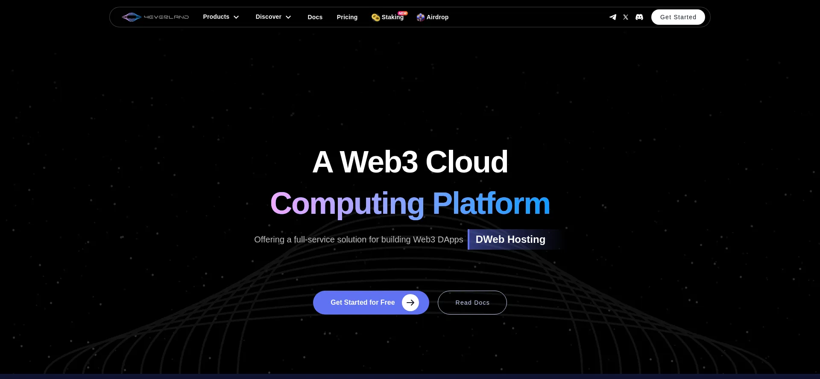This screenshot has width=820, height=379.
Task: Click the 4EVERLAND logo icon
Action: [132, 17]
